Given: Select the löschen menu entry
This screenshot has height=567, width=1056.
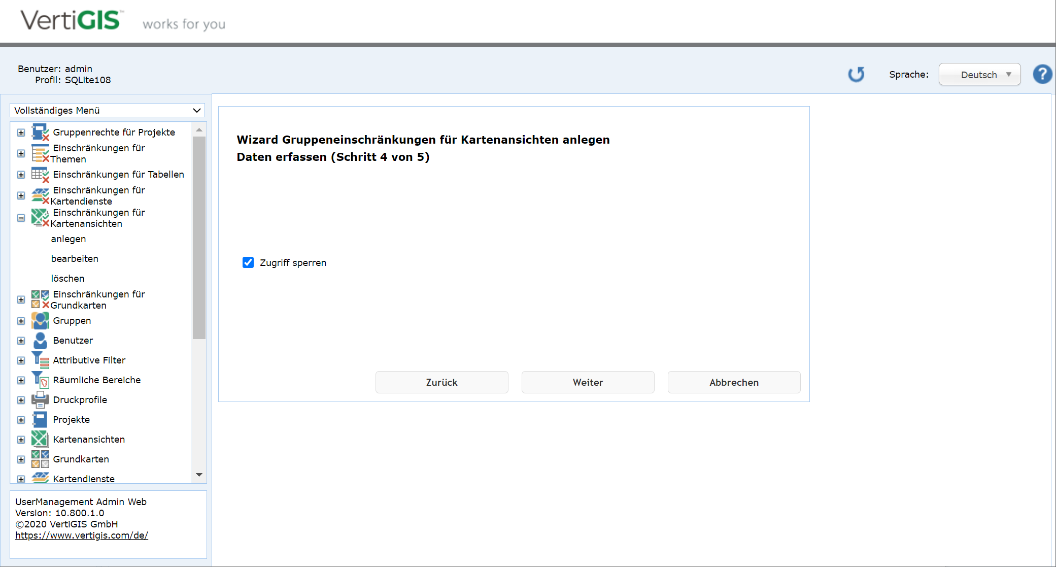Looking at the screenshot, I should pyautogui.click(x=67, y=278).
